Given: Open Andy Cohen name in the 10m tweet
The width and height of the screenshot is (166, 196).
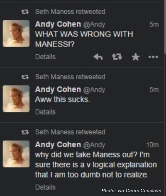Looking at the screenshot, I should click(58, 145).
